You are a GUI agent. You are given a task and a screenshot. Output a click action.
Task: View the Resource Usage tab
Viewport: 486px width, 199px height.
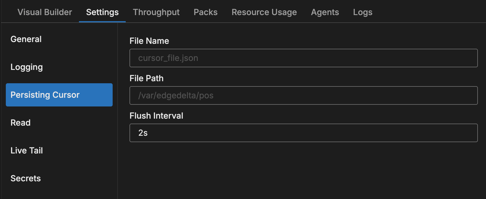coord(264,12)
